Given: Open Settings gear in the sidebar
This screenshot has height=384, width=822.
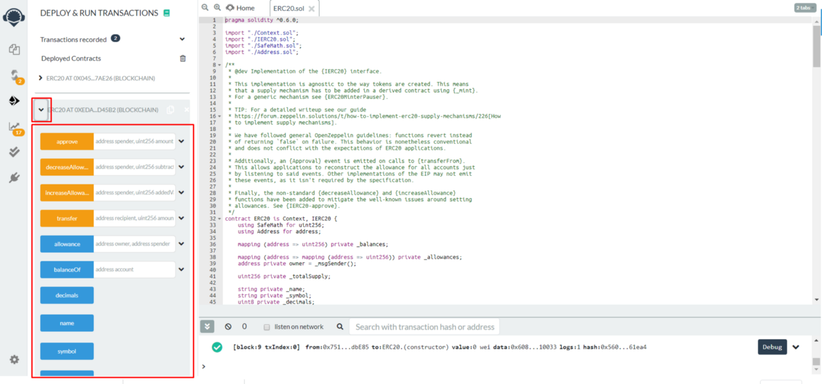Looking at the screenshot, I should [x=14, y=359].
